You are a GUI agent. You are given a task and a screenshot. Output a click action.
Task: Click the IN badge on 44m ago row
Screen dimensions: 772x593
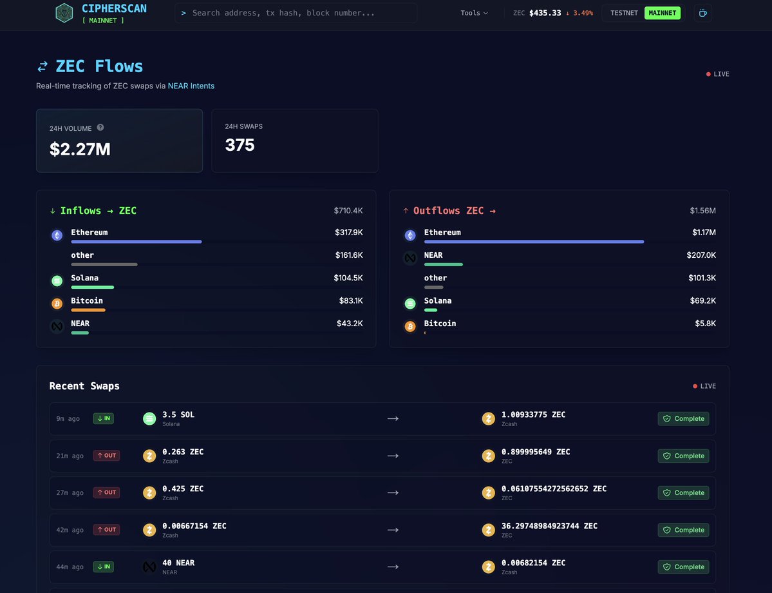pos(104,567)
